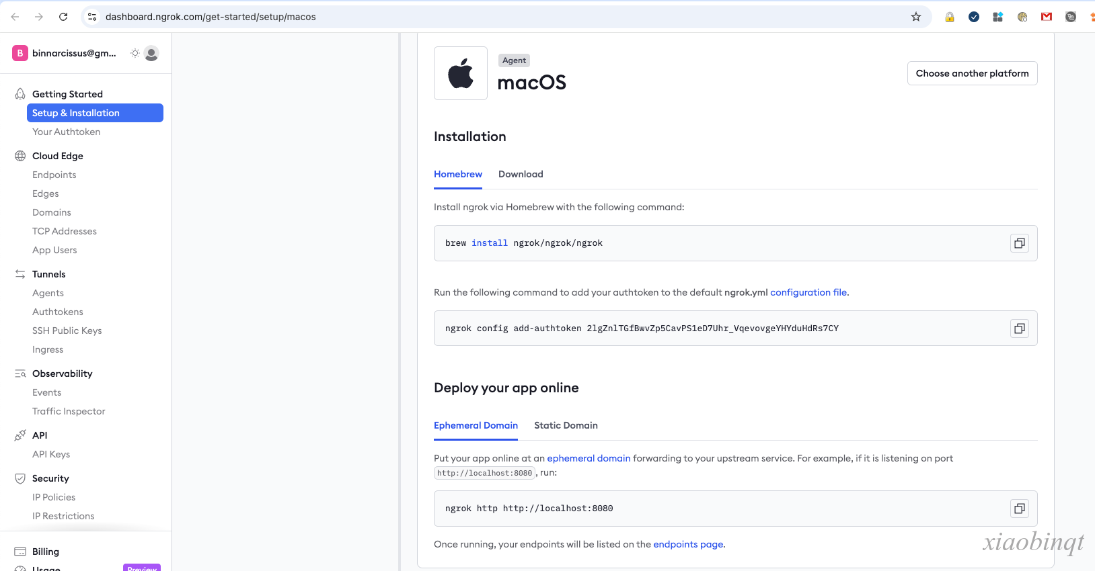This screenshot has height=571, width=1095.
Task: Click the Cloud Edge globe icon
Action: 20,156
